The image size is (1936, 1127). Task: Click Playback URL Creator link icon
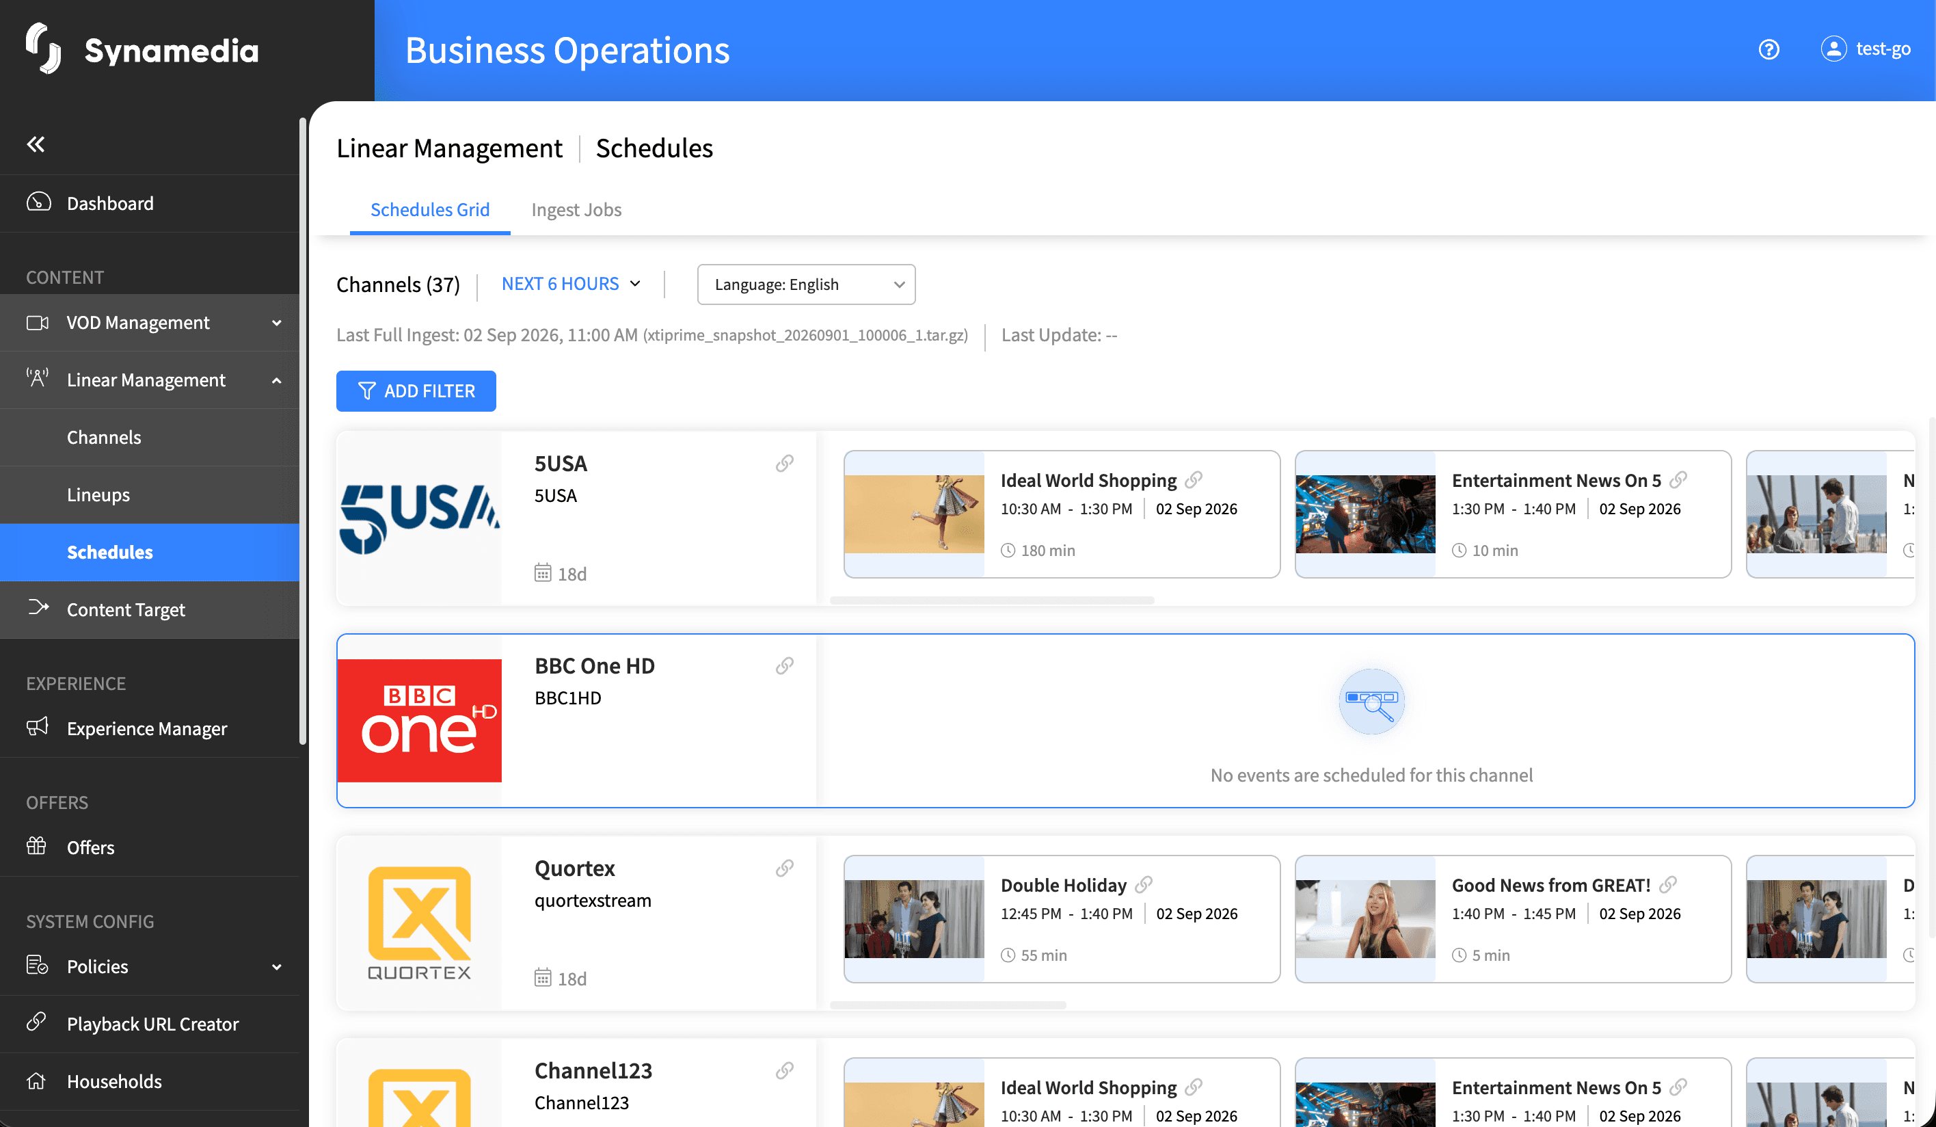pos(36,1022)
